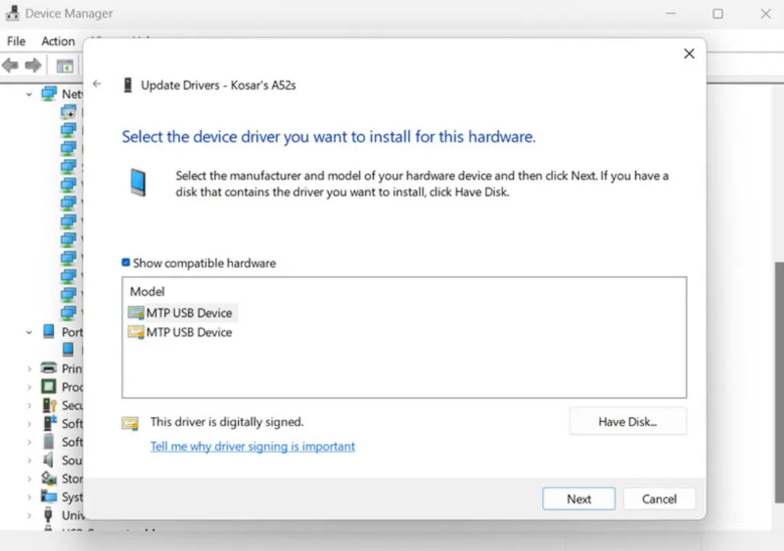Image resolution: width=784 pixels, height=551 pixels.
Task: Click the driver signed certificate icon
Action: (x=130, y=423)
